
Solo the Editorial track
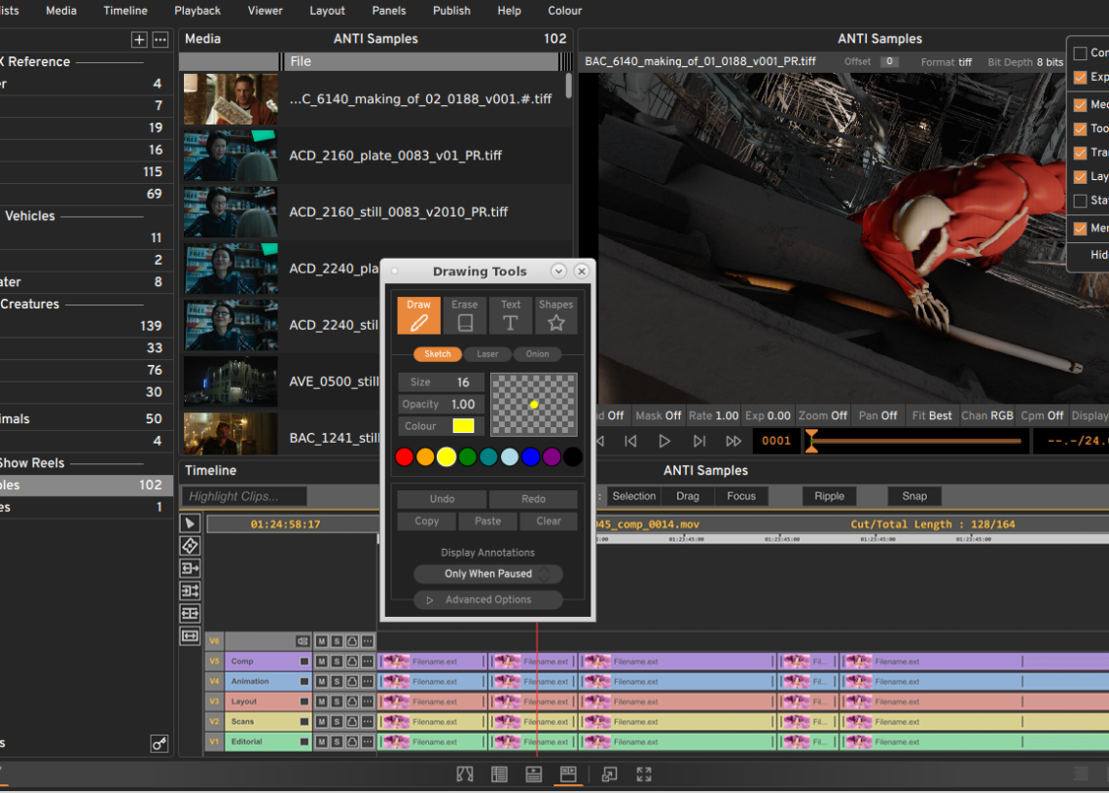337,742
